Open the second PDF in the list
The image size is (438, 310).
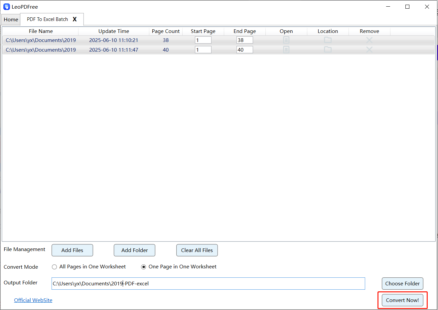(x=286, y=49)
